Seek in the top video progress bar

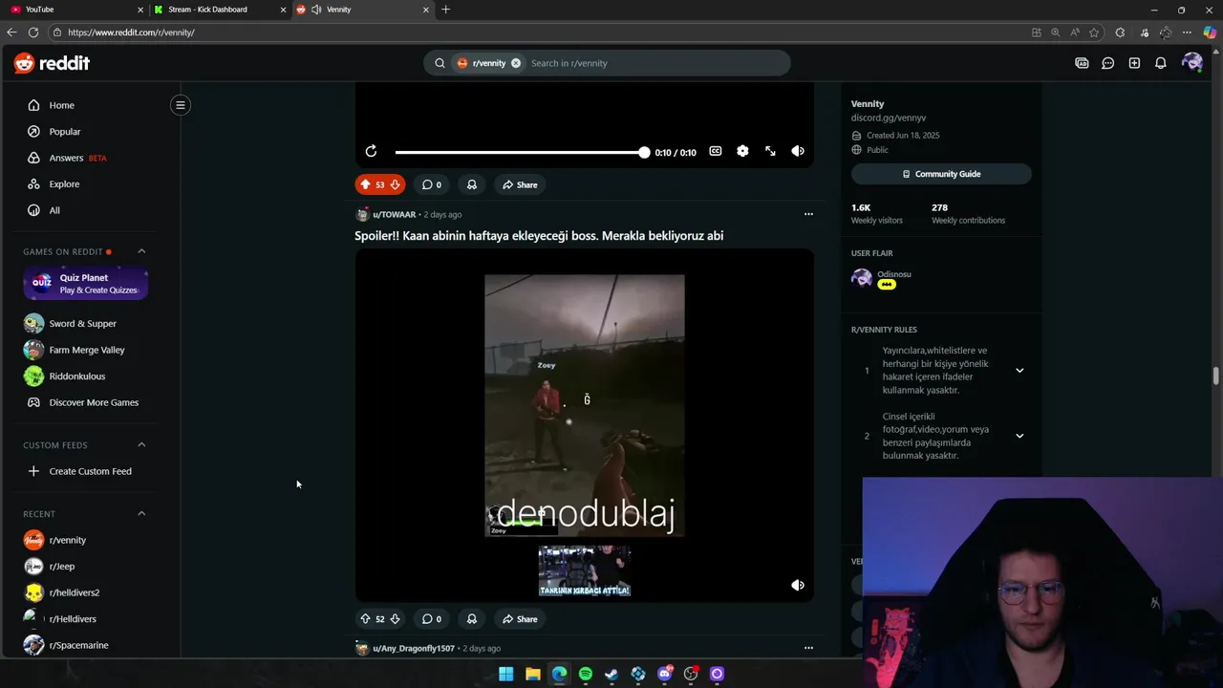(x=522, y=152)
